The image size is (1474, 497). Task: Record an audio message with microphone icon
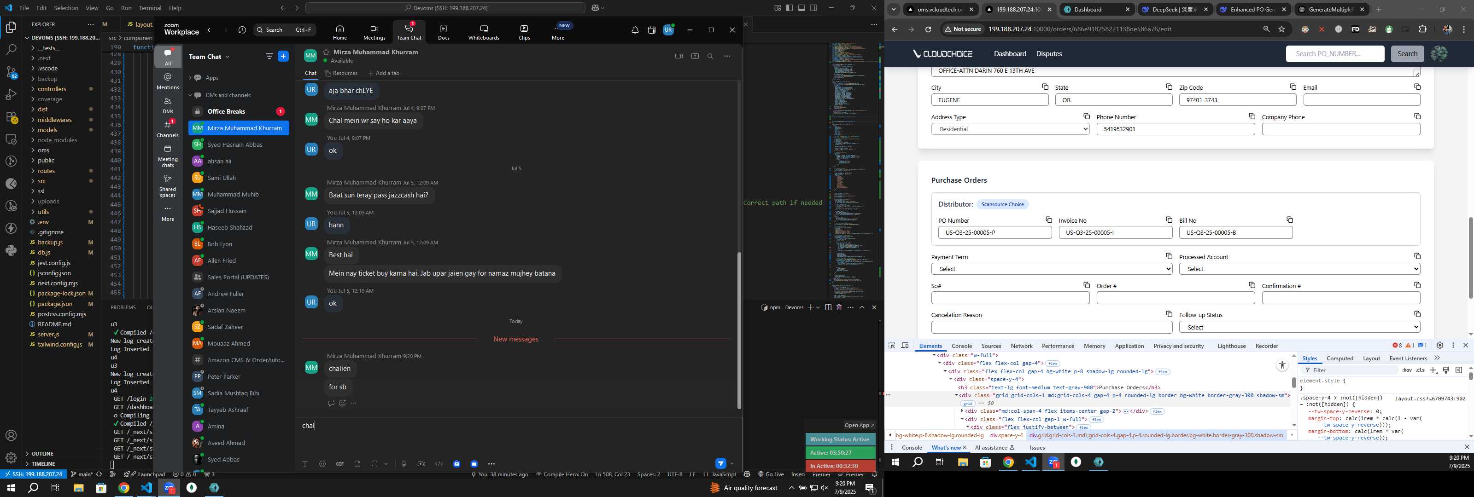[x=404, y=464]
